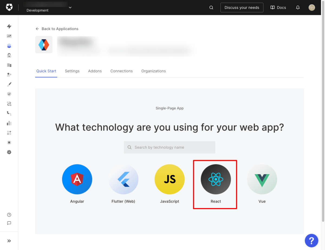Click the search magnifier in top bar
The image size is (325, 250).
coord(211,8)
